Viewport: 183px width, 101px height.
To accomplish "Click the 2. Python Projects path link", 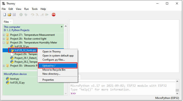I will 19,30.
